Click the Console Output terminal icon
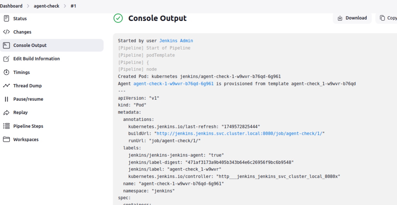The image size is (397, 205). point(6,45)
